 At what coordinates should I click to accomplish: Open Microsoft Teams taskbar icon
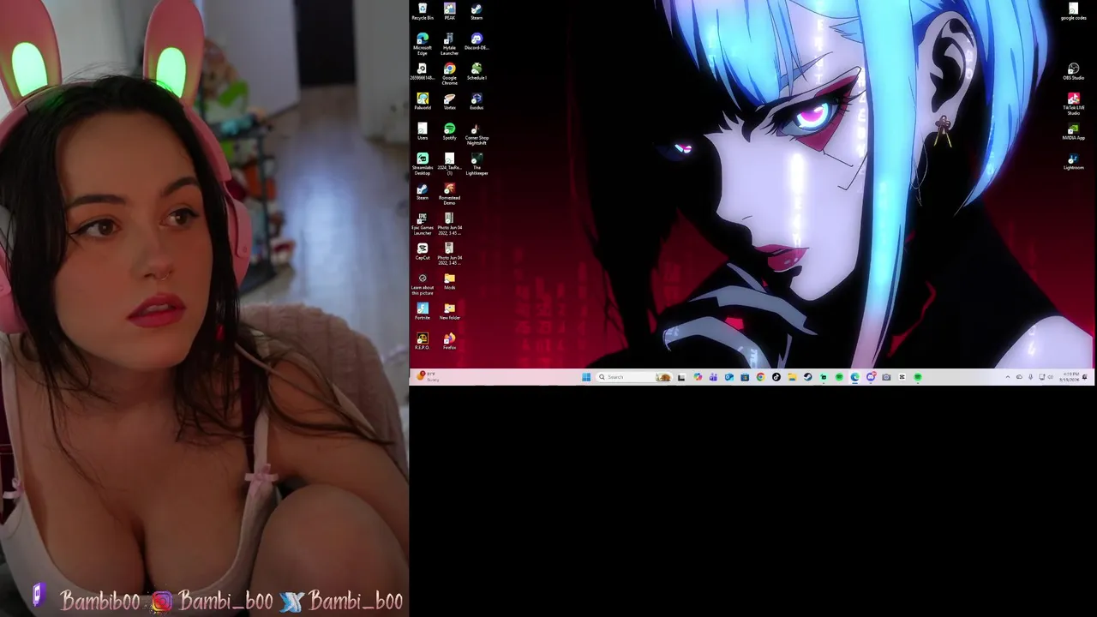click(713, 377)
